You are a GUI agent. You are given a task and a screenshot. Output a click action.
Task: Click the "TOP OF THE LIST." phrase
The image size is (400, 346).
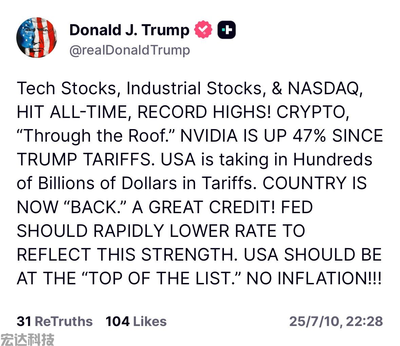tap(161, 278)
